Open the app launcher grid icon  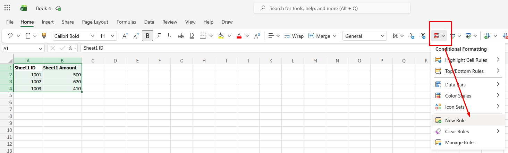(7, 8)
